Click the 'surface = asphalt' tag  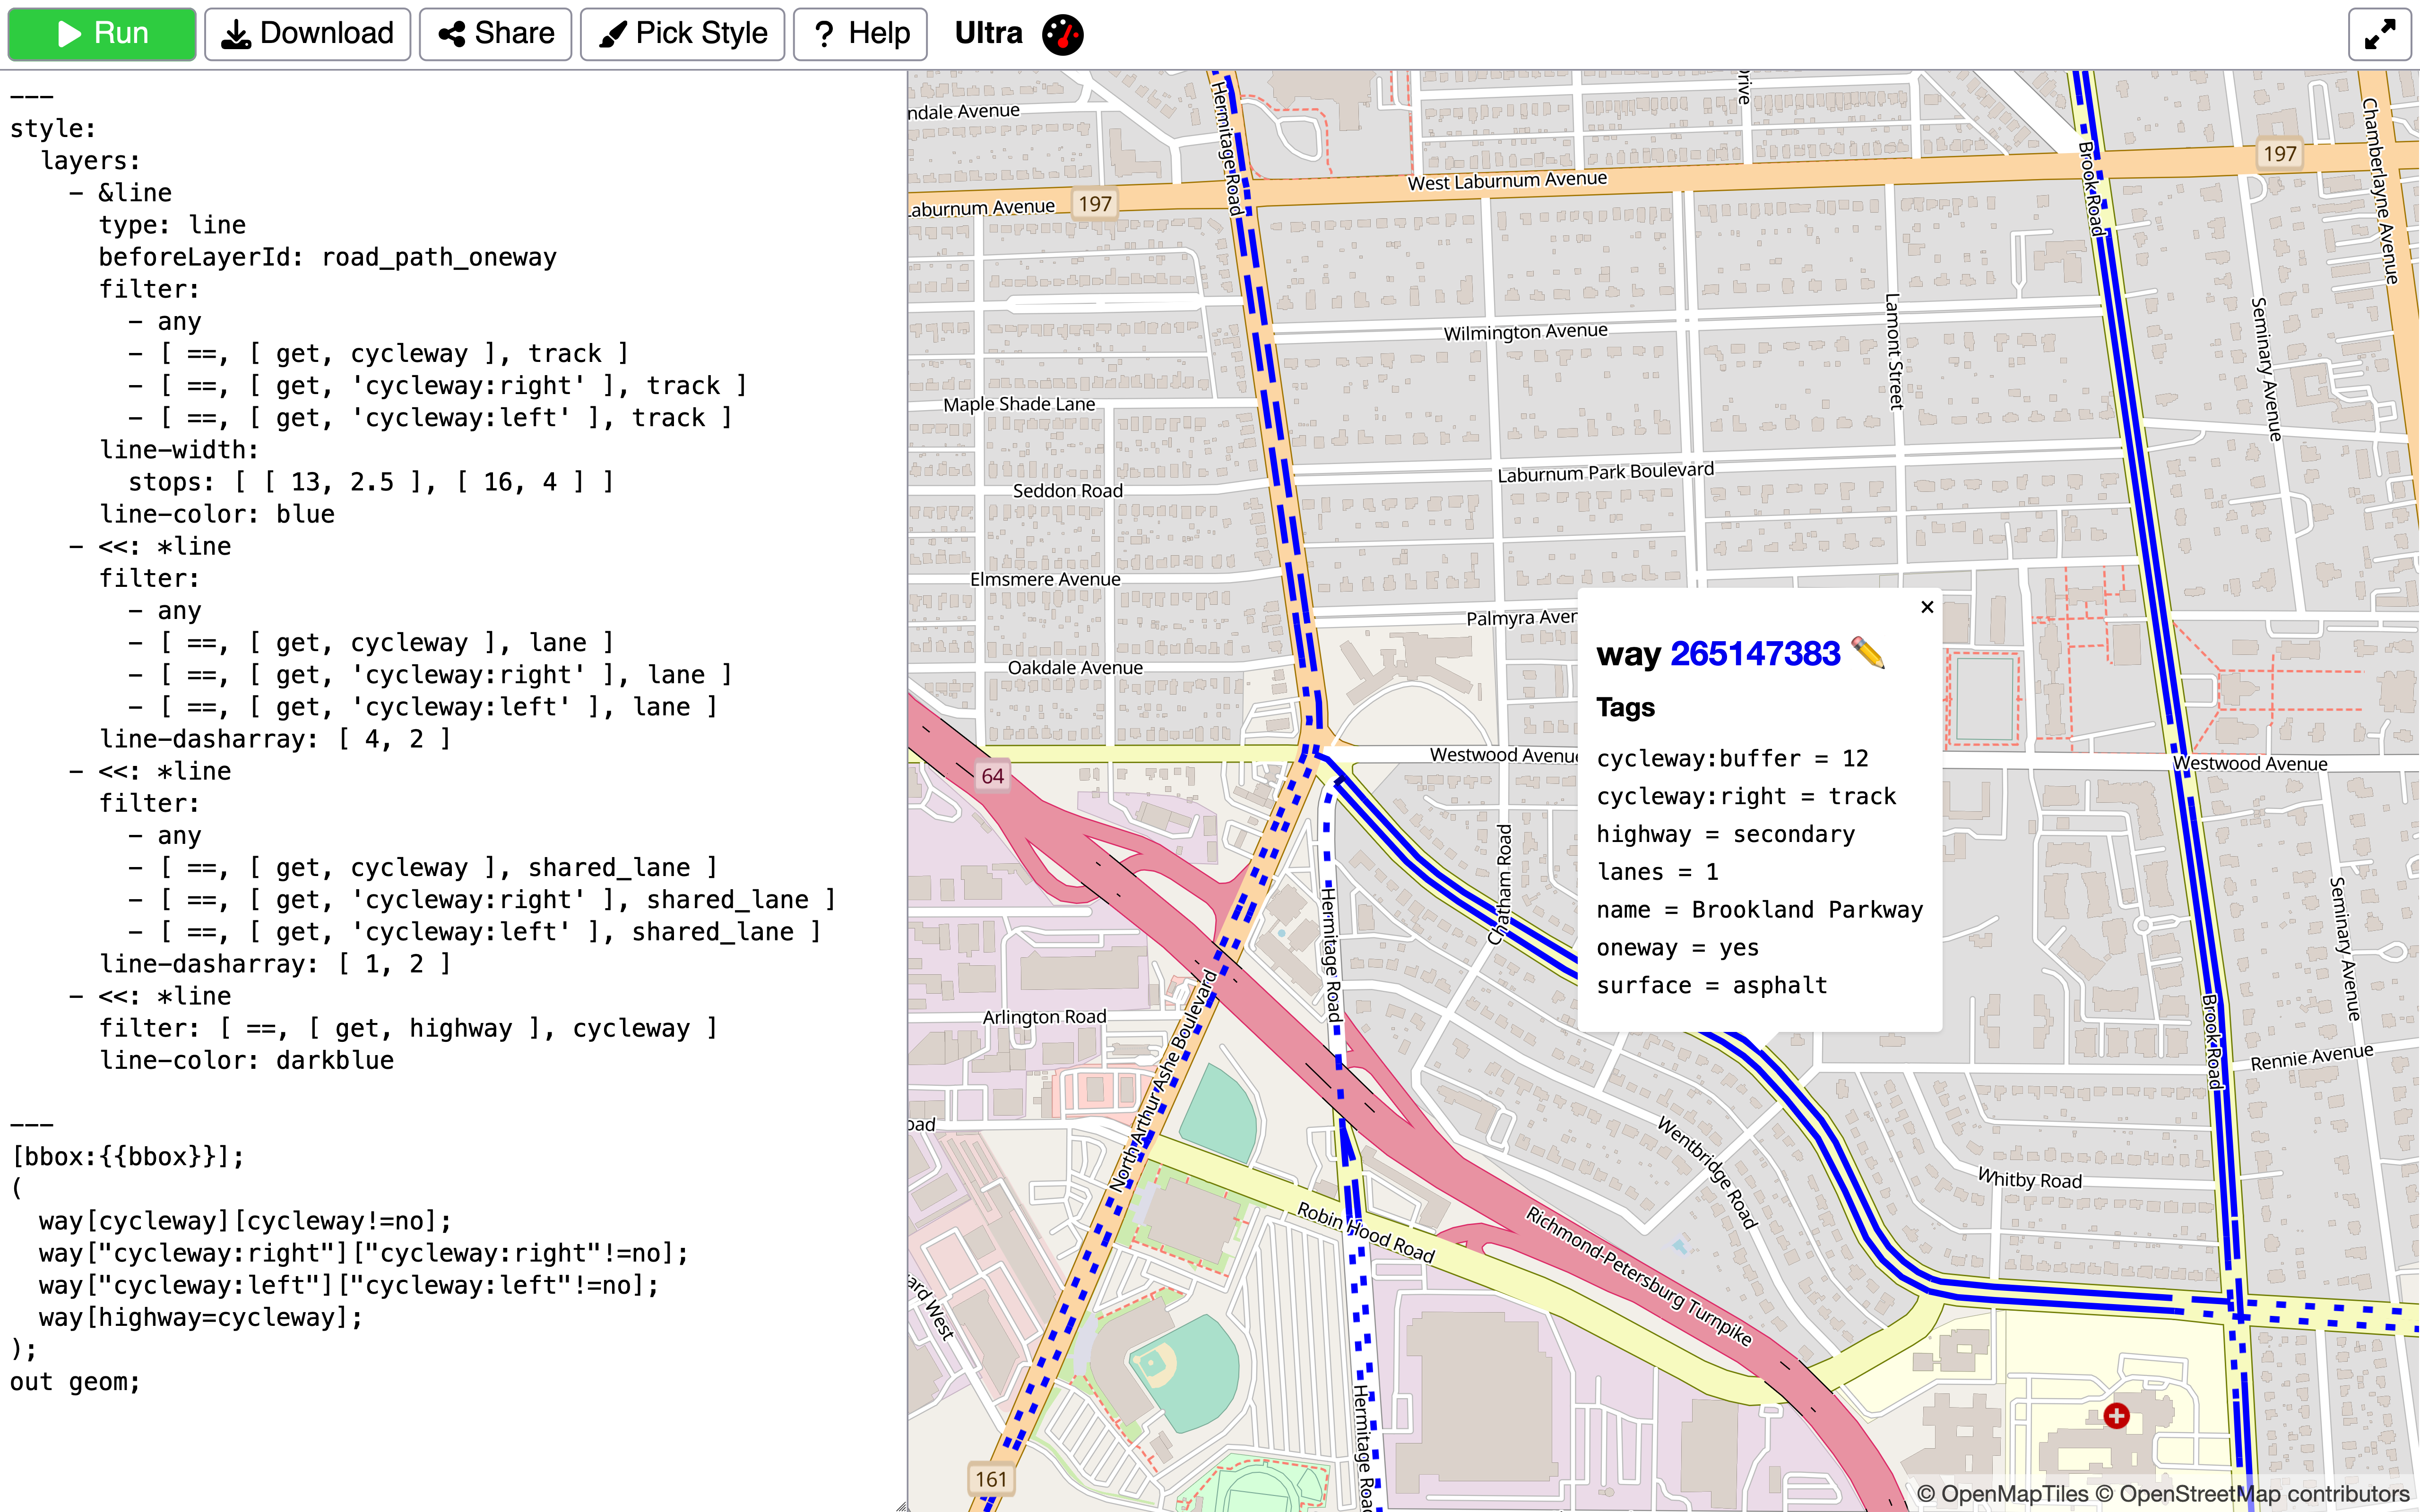tap(1711, 986)
